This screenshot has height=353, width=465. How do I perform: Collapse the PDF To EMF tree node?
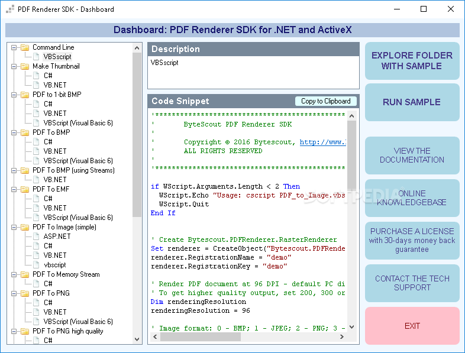tap(14, 189)
